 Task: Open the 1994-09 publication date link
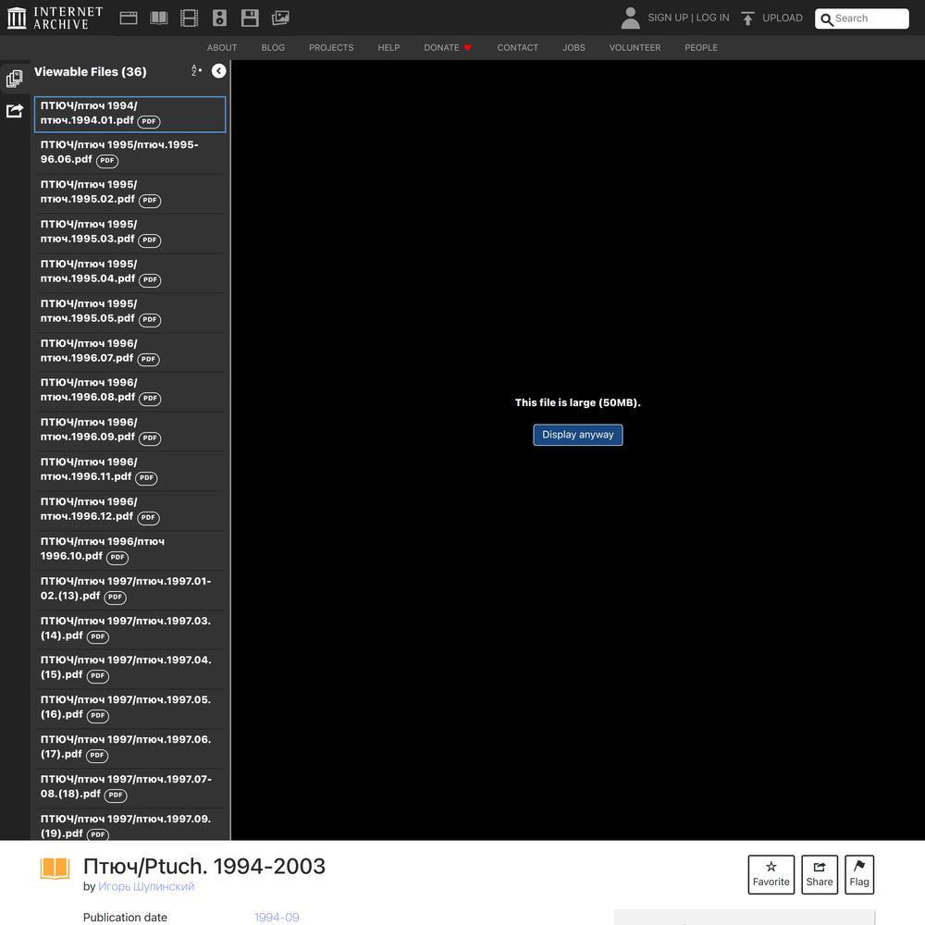tap(277, 918)
